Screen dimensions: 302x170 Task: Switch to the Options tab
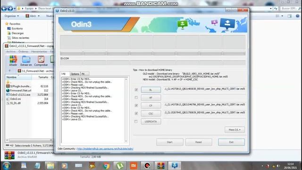(x=75, y=74)
